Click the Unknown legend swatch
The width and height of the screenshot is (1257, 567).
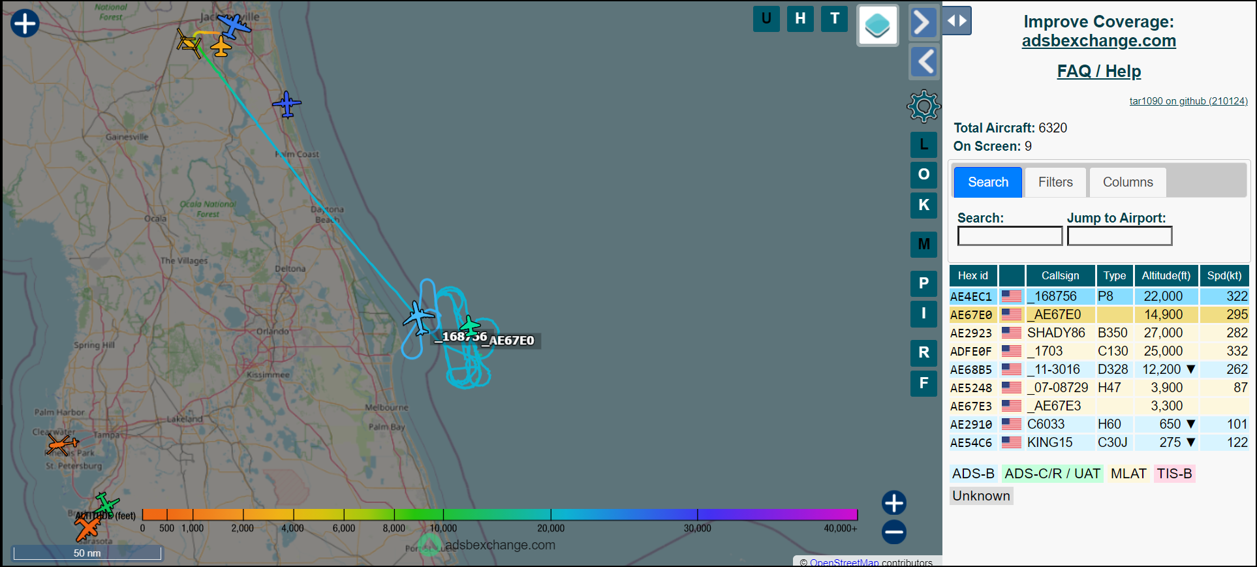(x=981, y=496)
